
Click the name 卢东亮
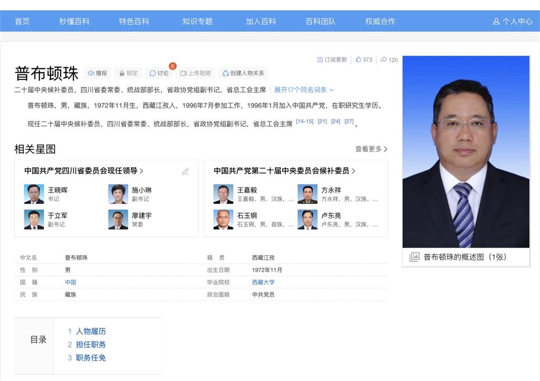tap(331, 216)
